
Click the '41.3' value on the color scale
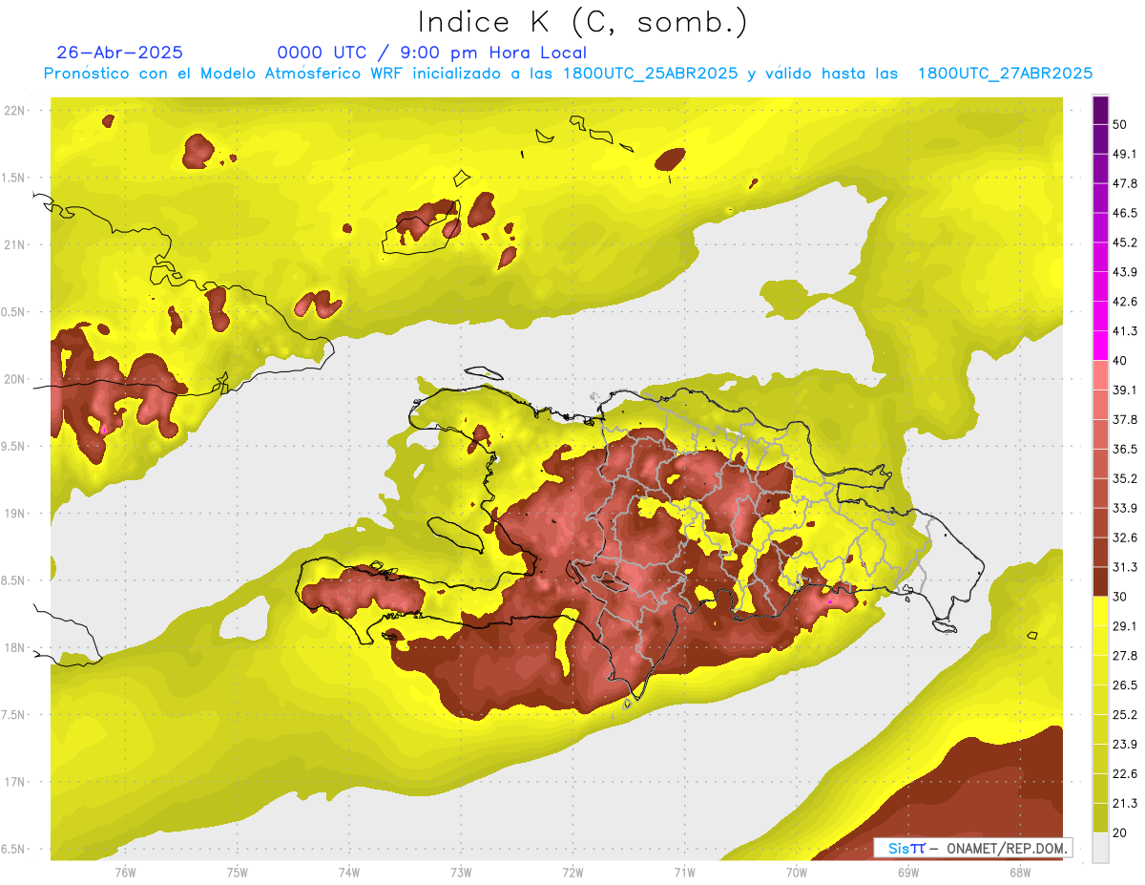point(1125,331)
